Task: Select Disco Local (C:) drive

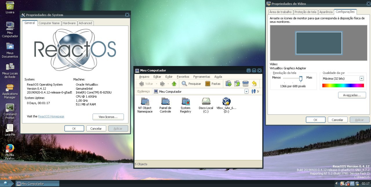Action: click(x=206, y=105)
